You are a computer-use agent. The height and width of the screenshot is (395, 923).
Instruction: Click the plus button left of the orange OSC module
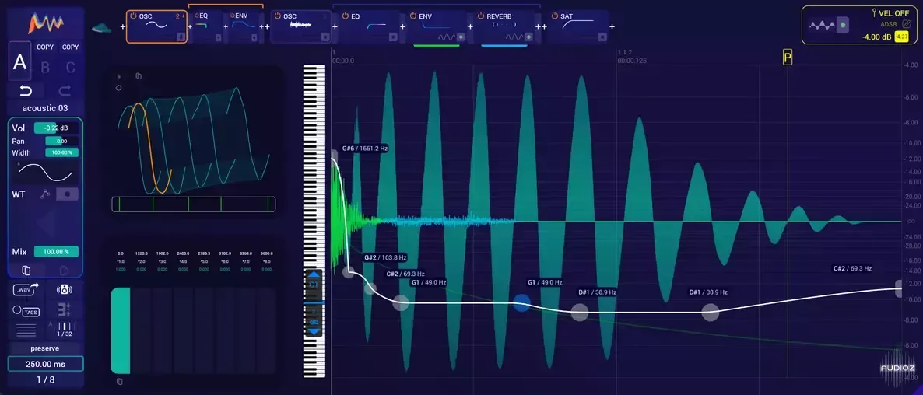click(122, 26)
